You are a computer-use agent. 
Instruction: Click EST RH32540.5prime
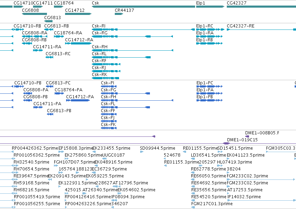click(x=16, y=166)
